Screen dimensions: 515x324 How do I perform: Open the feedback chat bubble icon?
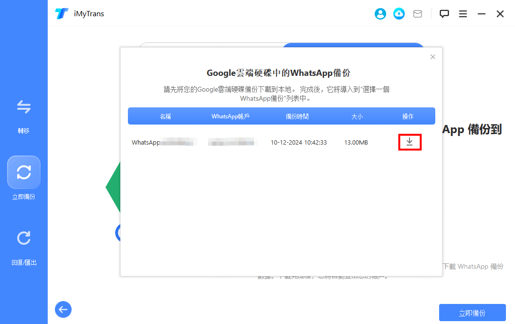coord(444,14)
